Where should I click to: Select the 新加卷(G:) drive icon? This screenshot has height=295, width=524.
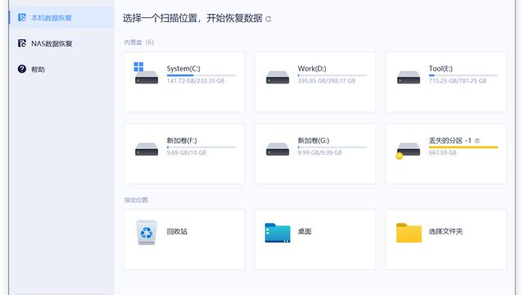(278, 149)
